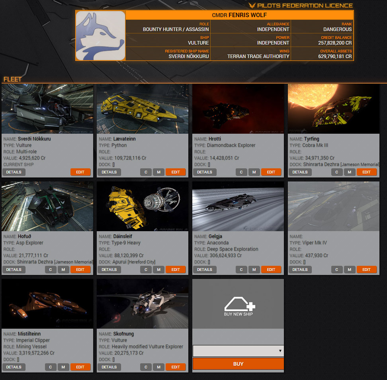Click the Pilots Federation Licence emblem
This screenshot has width=387, height=380.
point(252,6)
